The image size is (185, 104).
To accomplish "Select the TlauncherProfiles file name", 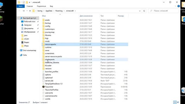I will click(x=52, y=90).
